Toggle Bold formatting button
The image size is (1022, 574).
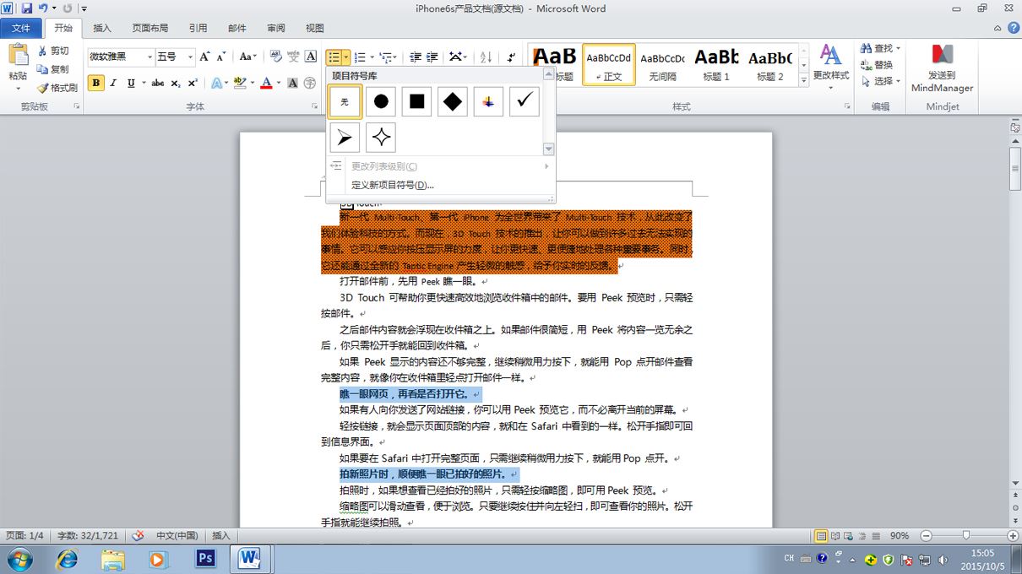[x=95, y=83]
